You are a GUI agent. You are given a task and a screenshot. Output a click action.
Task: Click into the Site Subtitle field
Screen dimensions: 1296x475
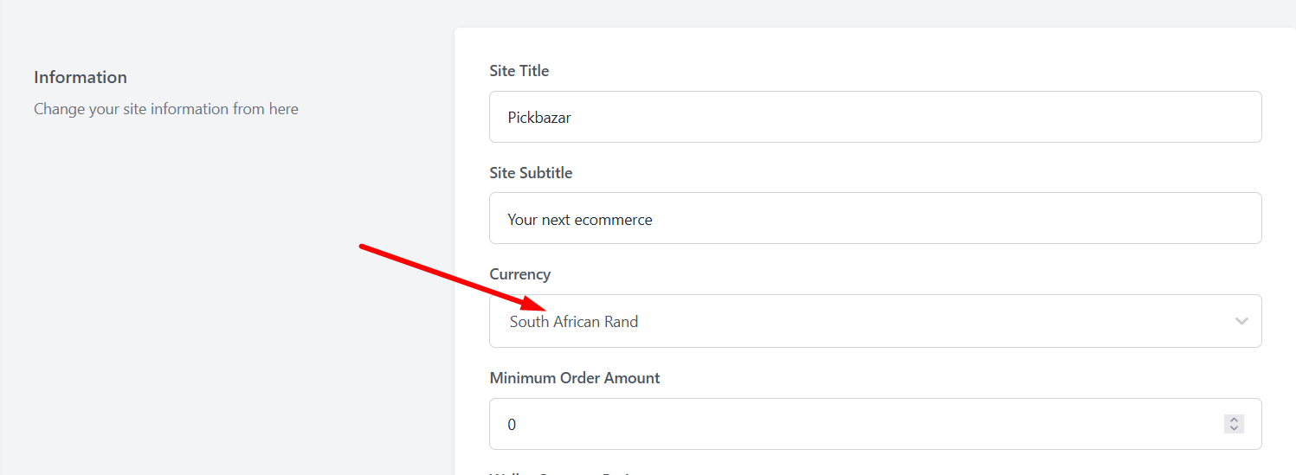click(874, 219)
